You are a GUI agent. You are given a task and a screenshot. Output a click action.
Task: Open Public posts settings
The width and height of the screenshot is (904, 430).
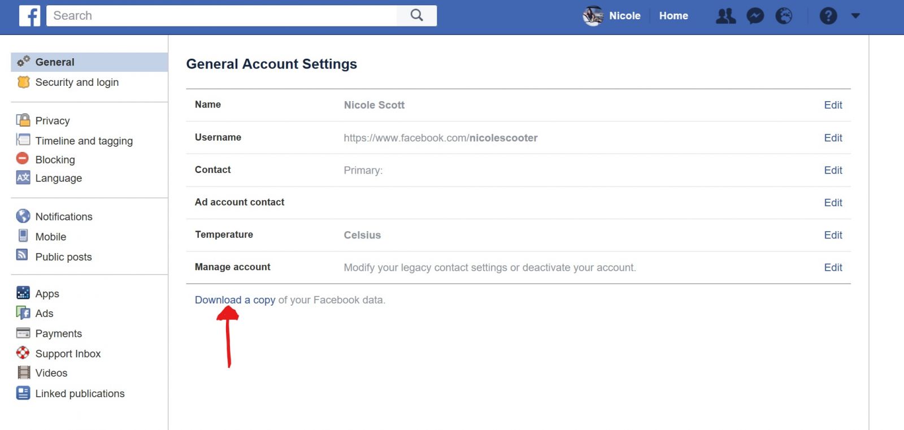(x=63, y=257)
